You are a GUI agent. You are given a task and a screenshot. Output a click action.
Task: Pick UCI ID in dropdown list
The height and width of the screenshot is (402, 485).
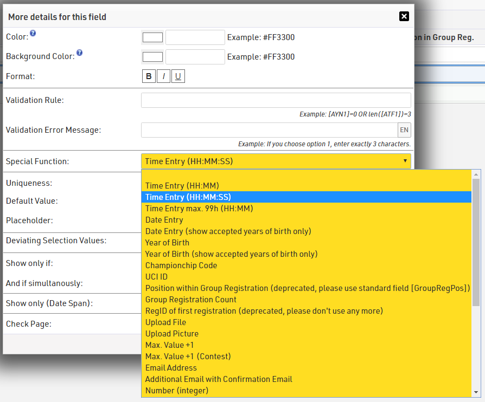[x=156, y=277]
